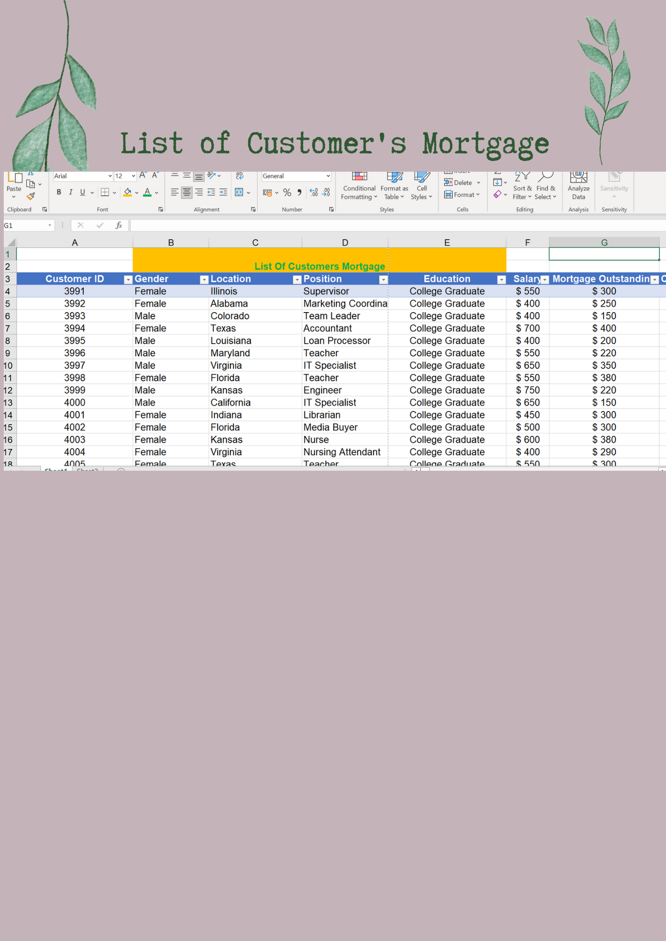666x941 pixels.
Task: Open Conditional Formatting menu
Action: 359,187
